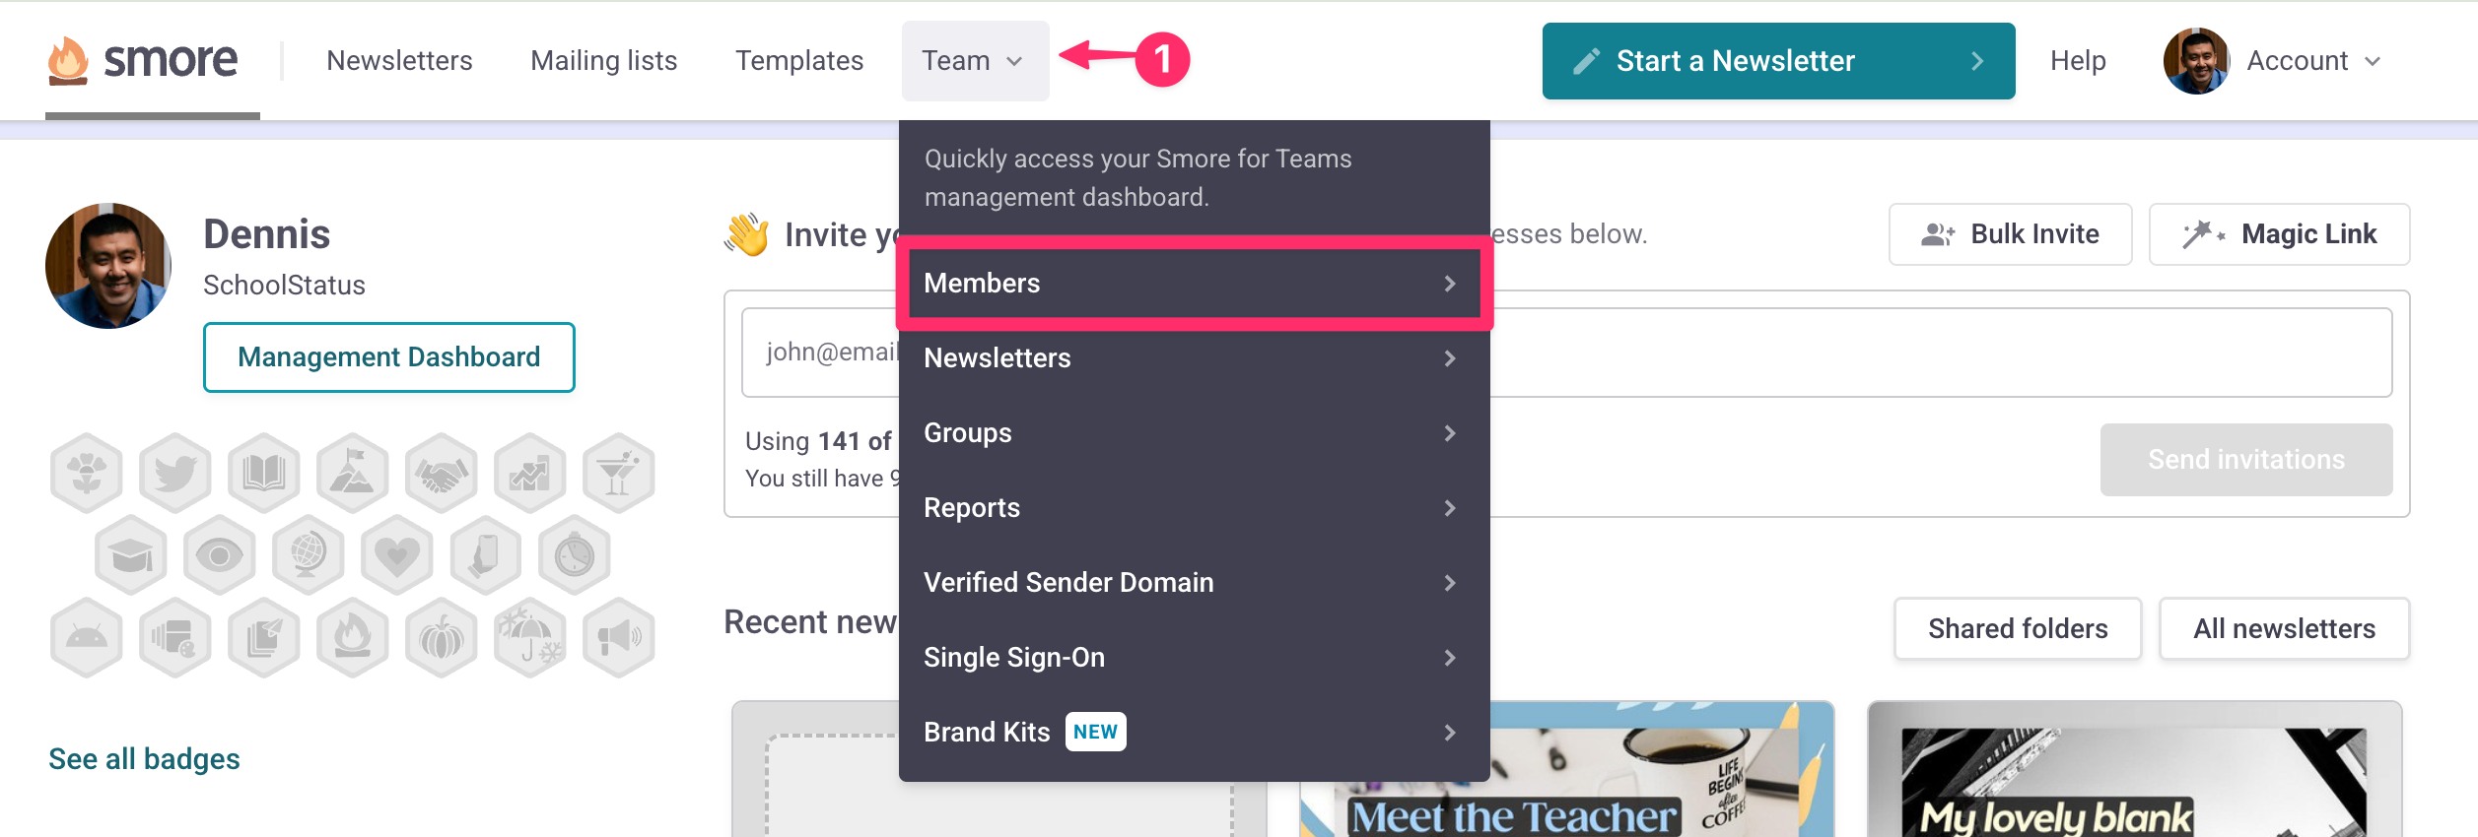
Task: Click the Twitter bird badge
Action: point(175,474)
